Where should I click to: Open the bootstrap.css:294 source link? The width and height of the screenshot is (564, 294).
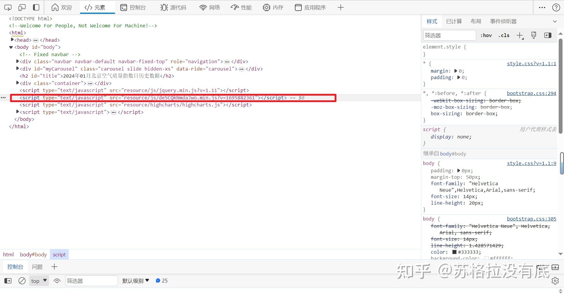pyautogui.click(x=532, y=93)
